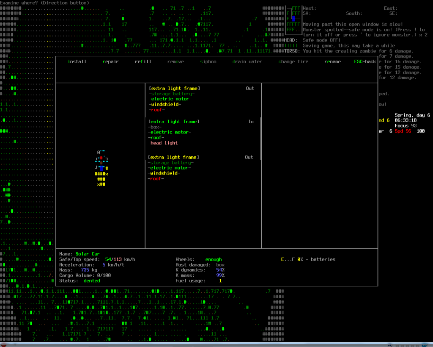Select the head light part entry
433x347 pixels.
coord(164,143)
